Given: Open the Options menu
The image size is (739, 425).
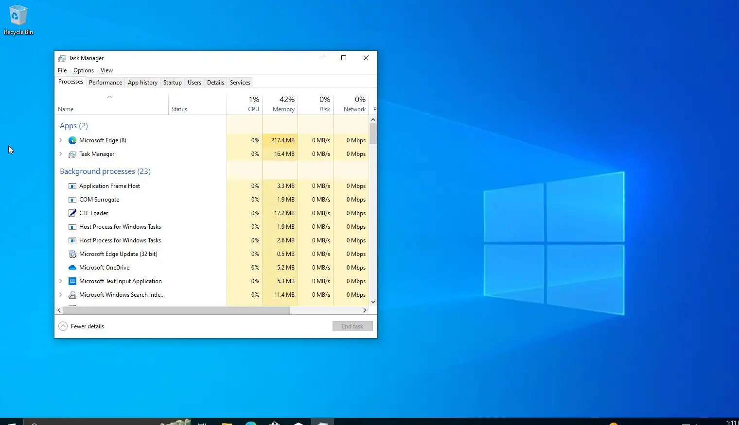Looking at the screenshot, I should (84, 70).
